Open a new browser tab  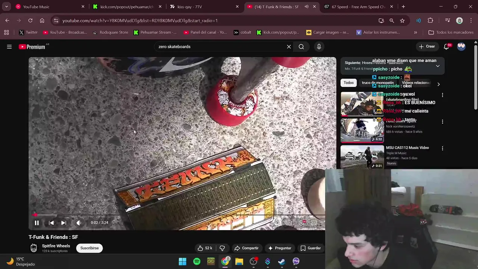click(x=403, y=7)
